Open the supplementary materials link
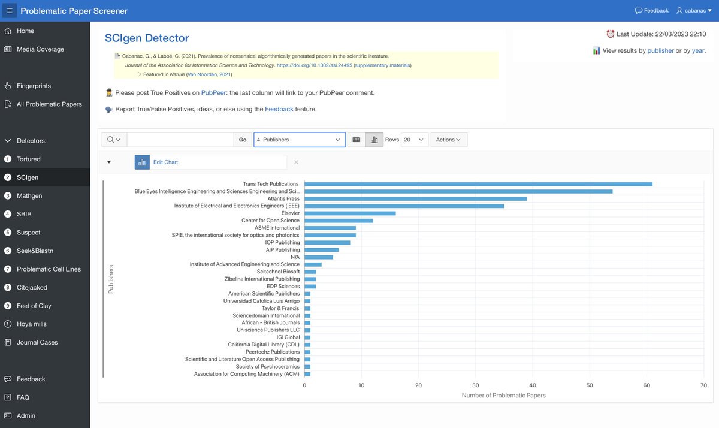 point(382,65)
